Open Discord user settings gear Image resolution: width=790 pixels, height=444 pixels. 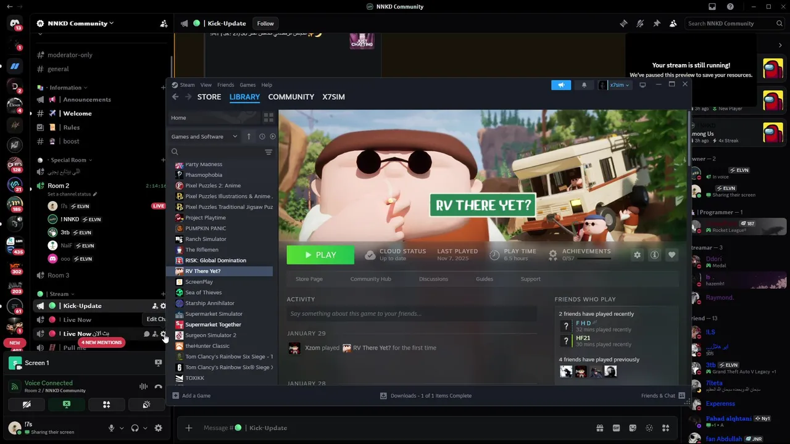(x=158, y=428)
